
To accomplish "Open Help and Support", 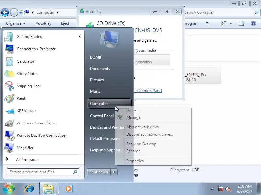I will click(x=105, y=150).
